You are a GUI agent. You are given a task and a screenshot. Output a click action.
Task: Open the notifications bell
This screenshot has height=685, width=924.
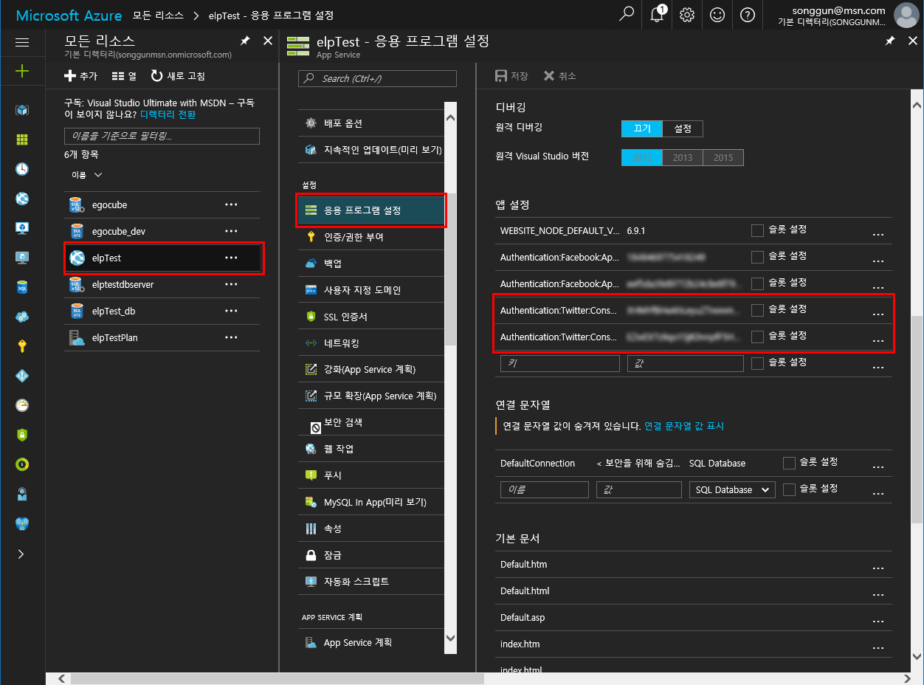point(657,14)
